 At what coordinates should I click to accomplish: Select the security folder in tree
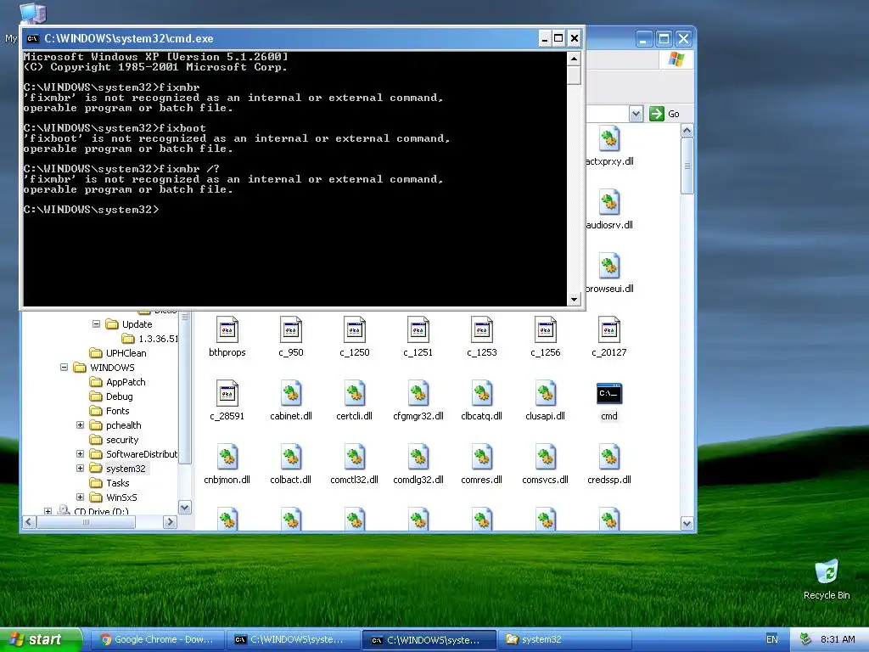click(115, 439)
